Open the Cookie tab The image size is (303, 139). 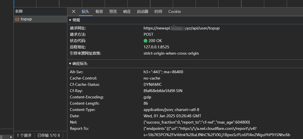(174, 12)
